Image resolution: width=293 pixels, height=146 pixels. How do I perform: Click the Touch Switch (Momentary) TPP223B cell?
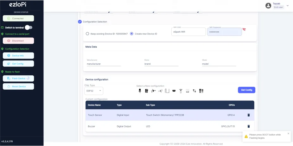165,115
